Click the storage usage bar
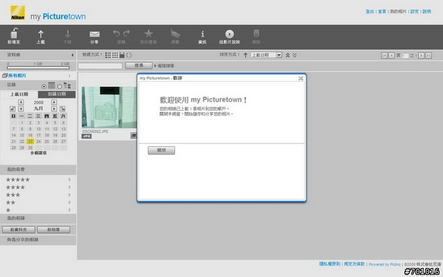 point(38,68)
